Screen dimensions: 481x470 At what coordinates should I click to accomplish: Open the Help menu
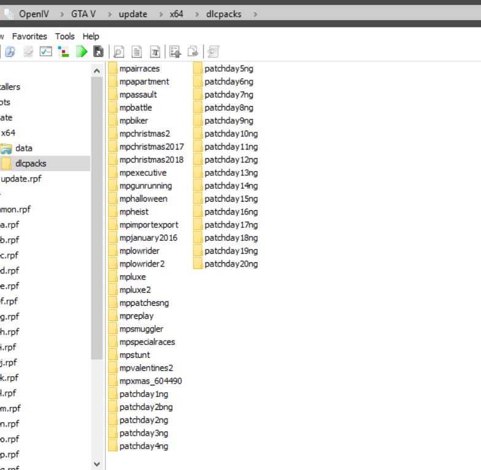click(x=91, y=37)
